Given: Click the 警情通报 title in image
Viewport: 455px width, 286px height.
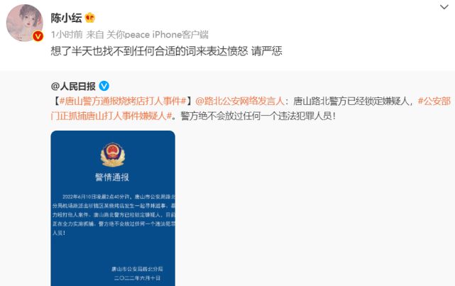Looking at the screenshot, I should click(112, 177).
